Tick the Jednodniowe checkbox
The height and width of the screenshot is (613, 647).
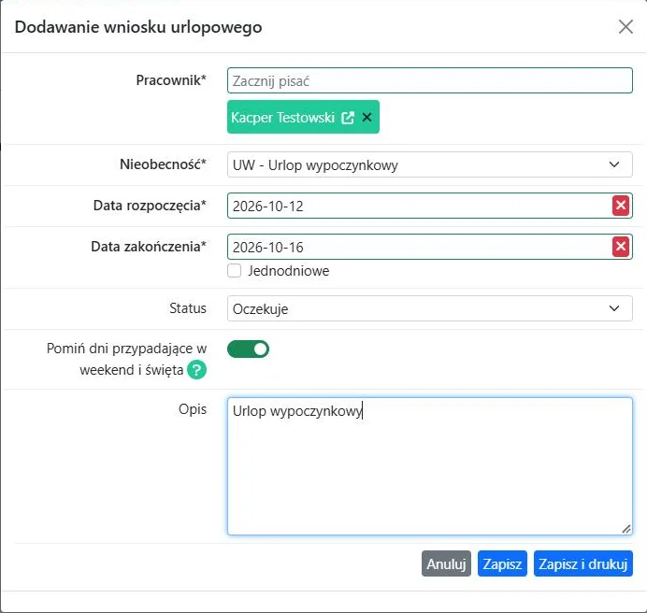click(x=235, y=271)
